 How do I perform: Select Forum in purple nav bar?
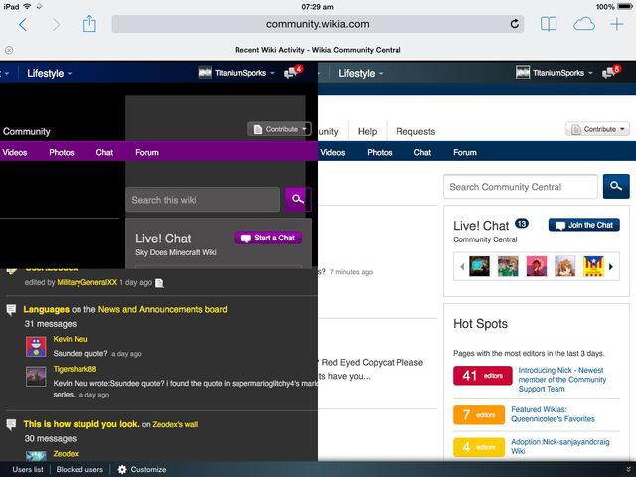tap(147, 152)
